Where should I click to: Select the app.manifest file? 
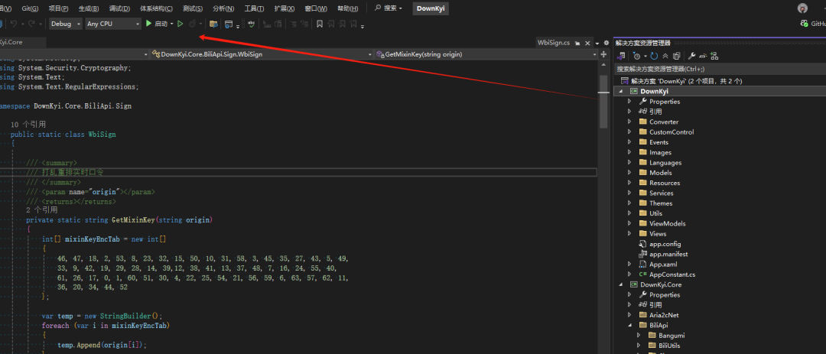[x=668, y=254]
